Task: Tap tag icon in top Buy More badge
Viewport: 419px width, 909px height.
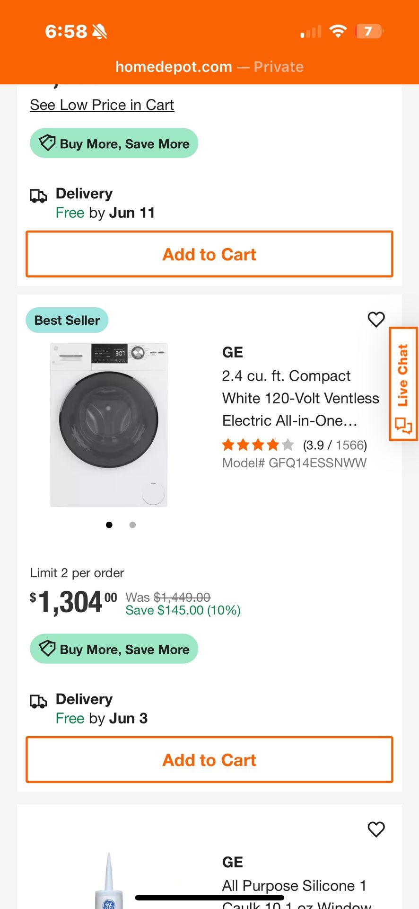Action: coord(47,143)
